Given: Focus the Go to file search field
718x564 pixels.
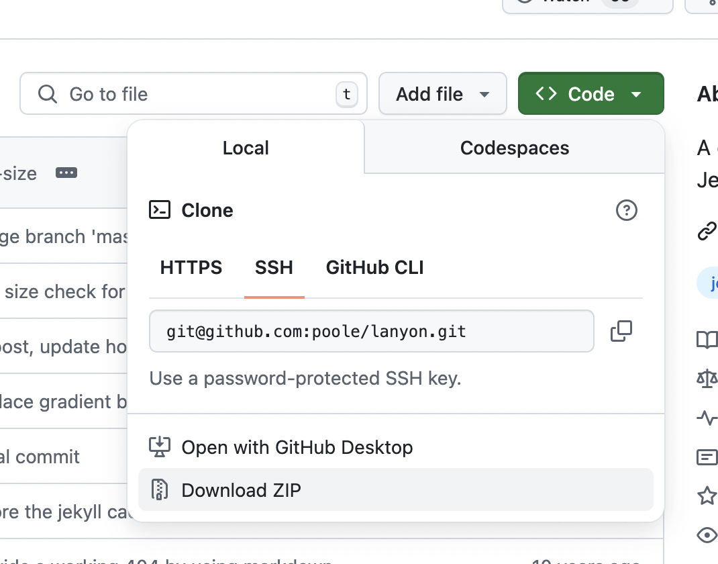Looking at the screenshot, I should (x=194, y=93).
